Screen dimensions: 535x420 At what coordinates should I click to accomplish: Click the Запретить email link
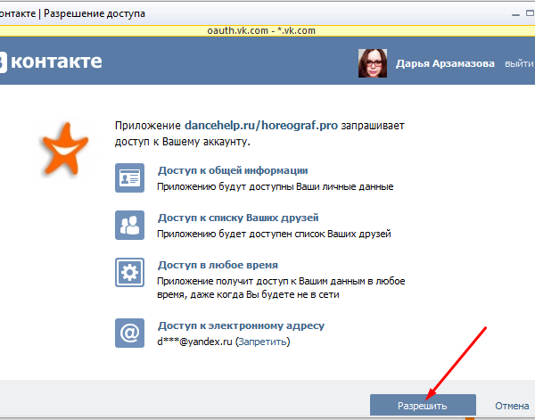262,342
